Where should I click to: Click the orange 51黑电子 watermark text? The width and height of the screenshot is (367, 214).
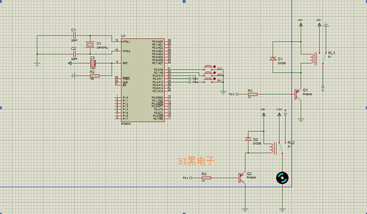pyautogui.click(x=196, y=161)
